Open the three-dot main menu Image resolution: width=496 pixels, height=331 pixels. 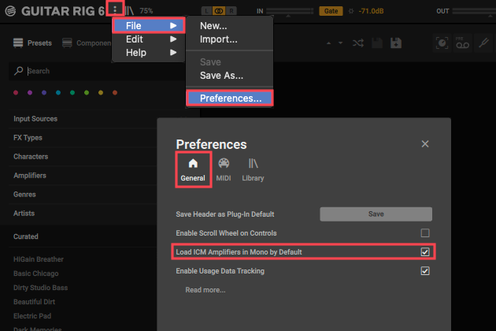tap(115, 9)
